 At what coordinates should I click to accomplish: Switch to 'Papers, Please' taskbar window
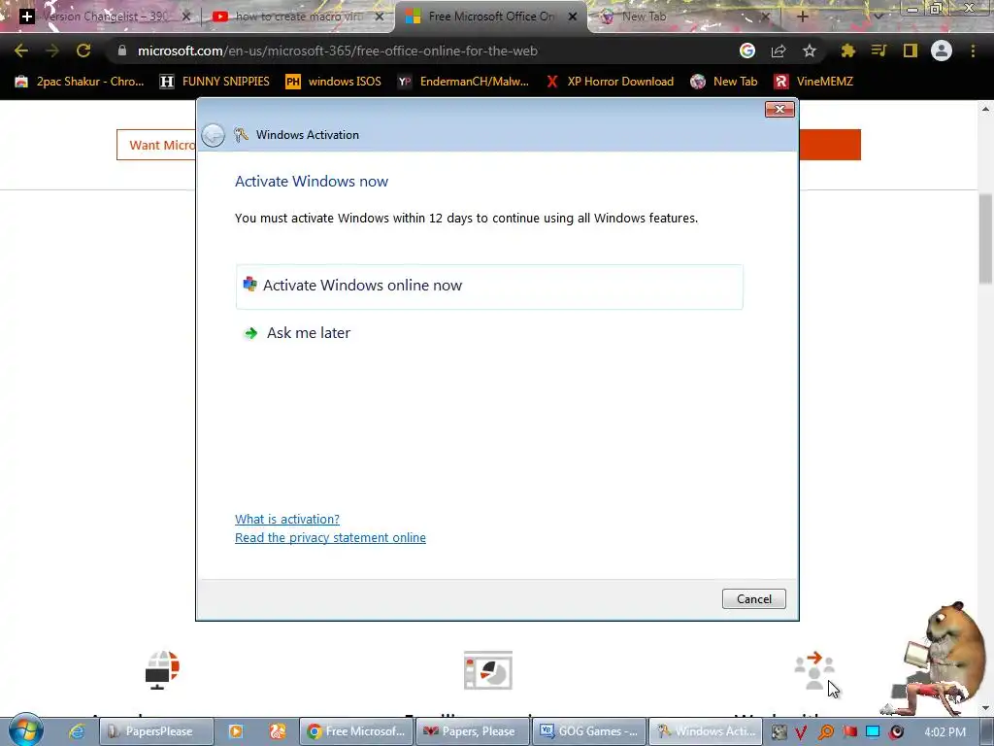pos(472,731)
